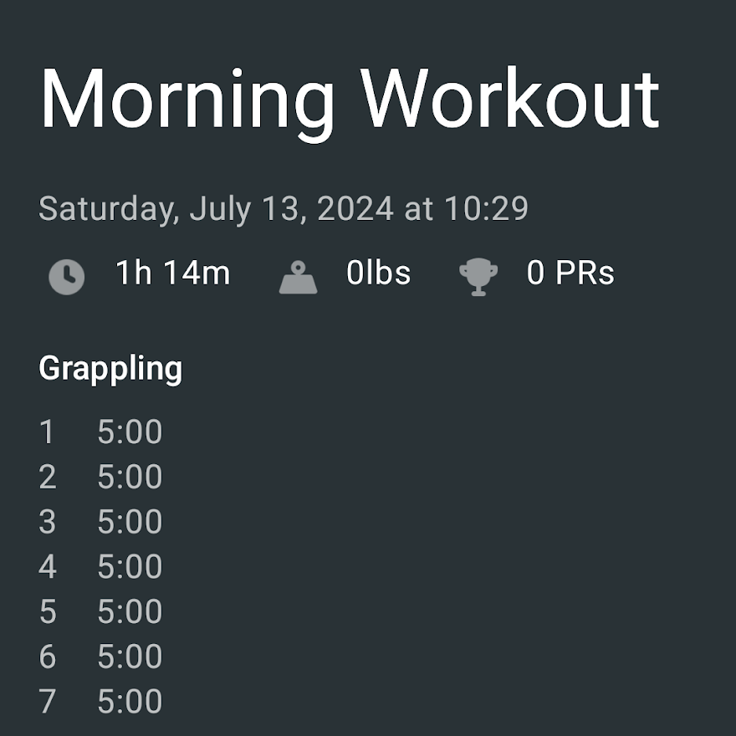Click the 1h 14m duration text
The height and width of the screenshot is (736, 736).
173,273
